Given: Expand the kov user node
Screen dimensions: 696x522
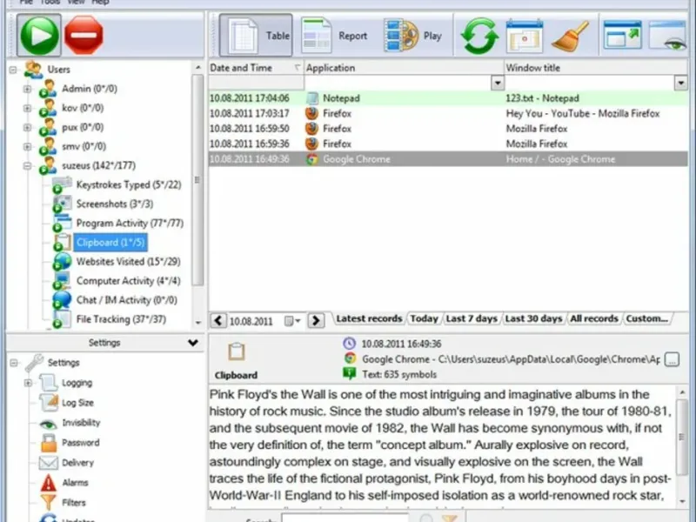Looking at the screenshot, I should [28, 108].
